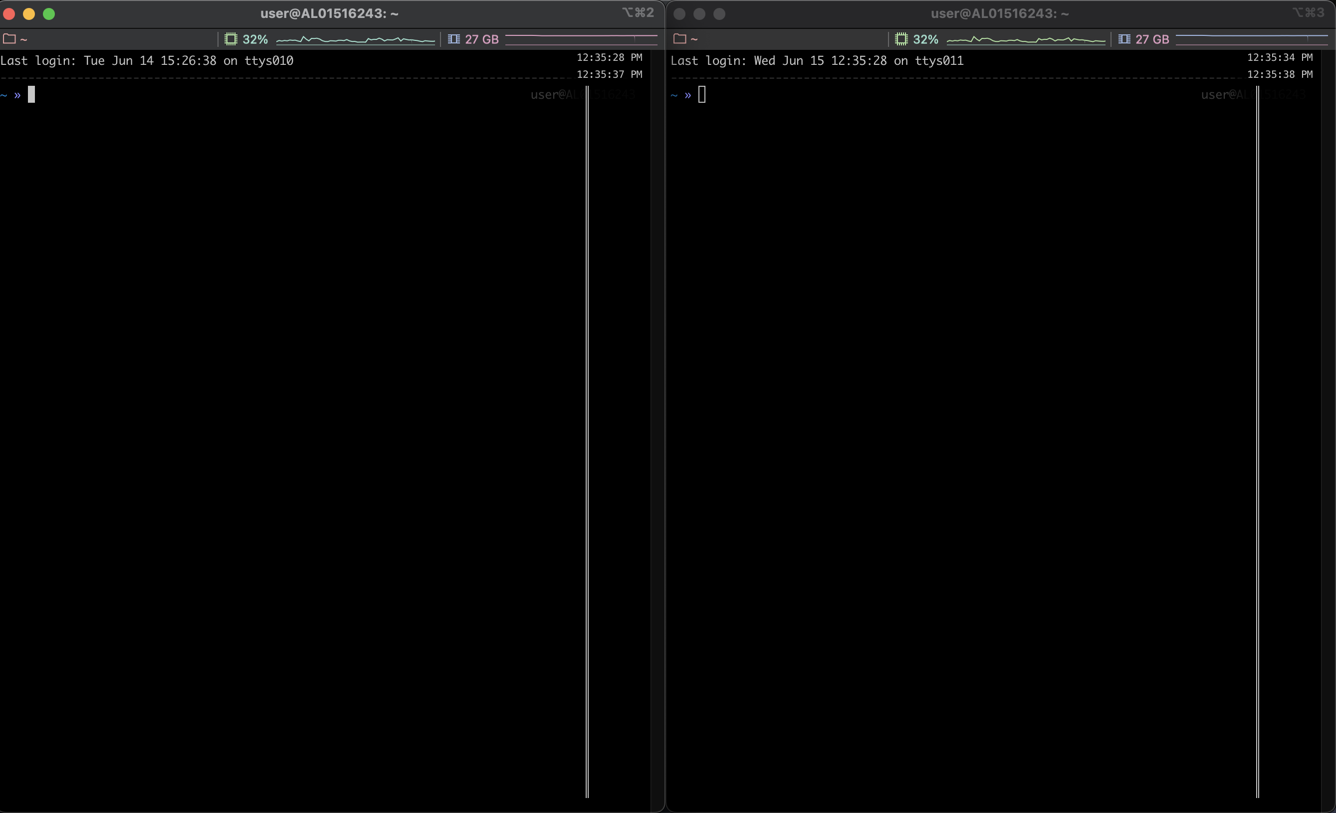Image resolution: width=1336 pixels, height=813 pixels.
Task: Click the left window title text
Action: [329, 13]
